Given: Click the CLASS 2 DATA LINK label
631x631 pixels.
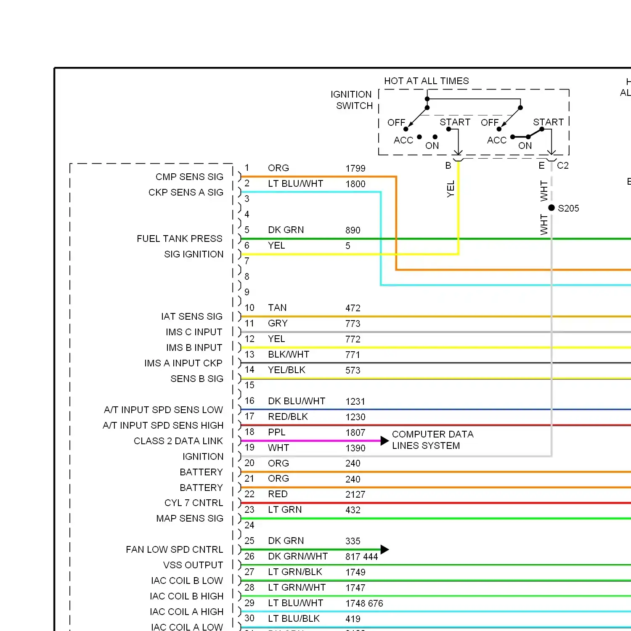Looking at the screenshot, I should pos(178,441).
